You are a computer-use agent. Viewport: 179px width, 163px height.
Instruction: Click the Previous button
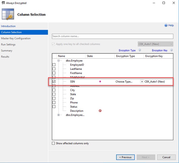click(125, 157)
